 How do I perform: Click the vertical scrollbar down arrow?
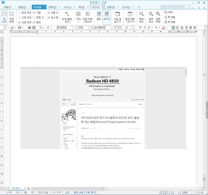point(204,176)
